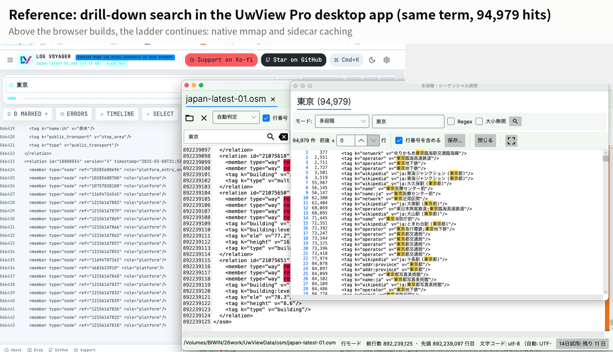Enable the Regex checkbox
The height and width of the screenshot is (352, 613).
coord(451,121)
